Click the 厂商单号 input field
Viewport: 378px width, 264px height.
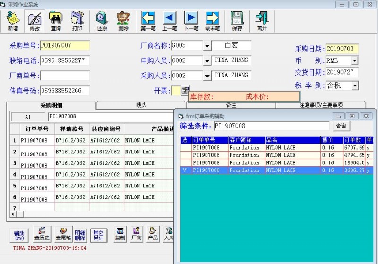[65, 76]
